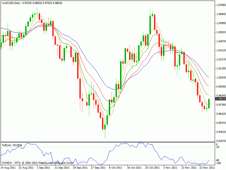Click the 1.05020 price axis label
Image resolution: width=226 pixels, height=170 pixels.
tap(221, 32)
